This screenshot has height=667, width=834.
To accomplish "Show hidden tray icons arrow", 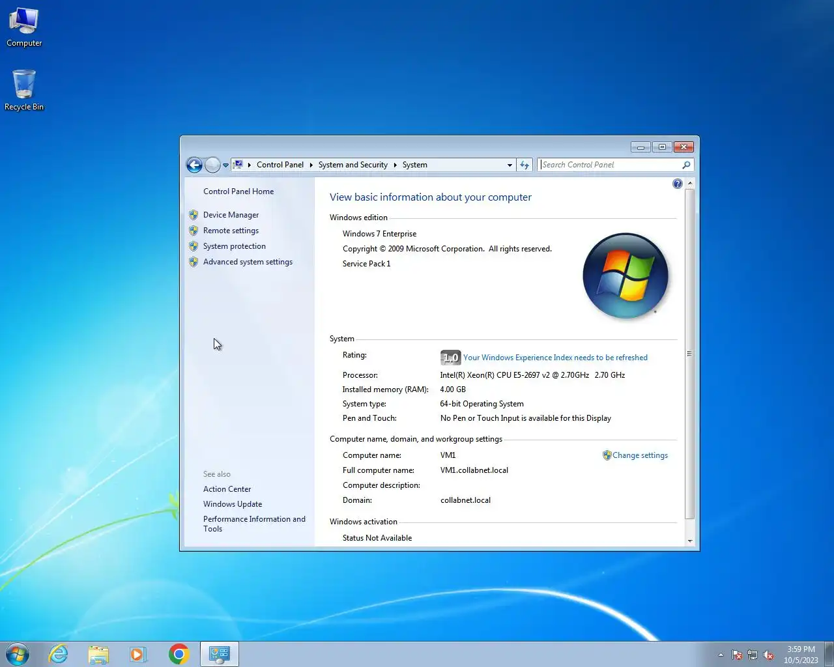I will tap(721, 655).
